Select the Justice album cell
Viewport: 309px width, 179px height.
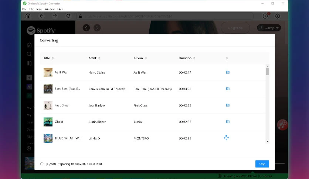pos(138,122)
